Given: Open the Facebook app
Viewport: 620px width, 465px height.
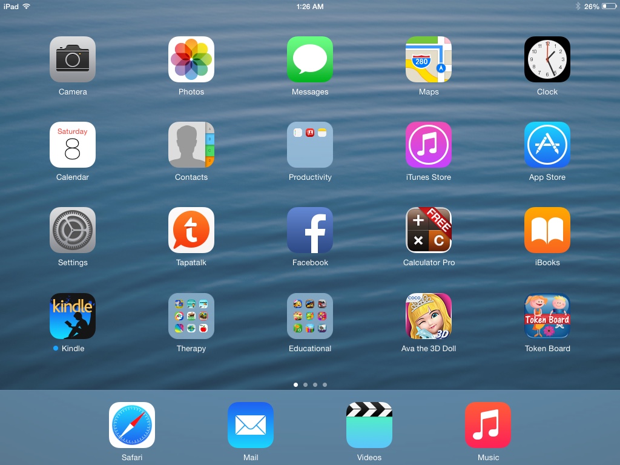Looking at the screenshot, I should tap(310, 230).
